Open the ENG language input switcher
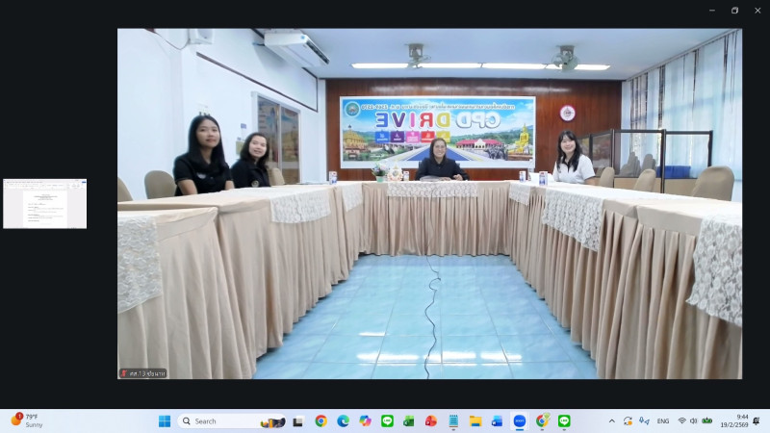This screenshot has height=433, width=770. point(663,420)
